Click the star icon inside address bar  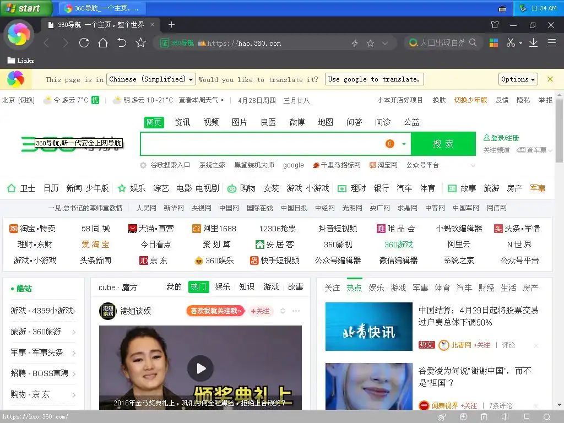370,43
